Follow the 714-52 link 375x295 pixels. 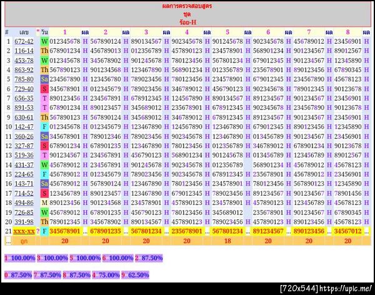point(24,193)
